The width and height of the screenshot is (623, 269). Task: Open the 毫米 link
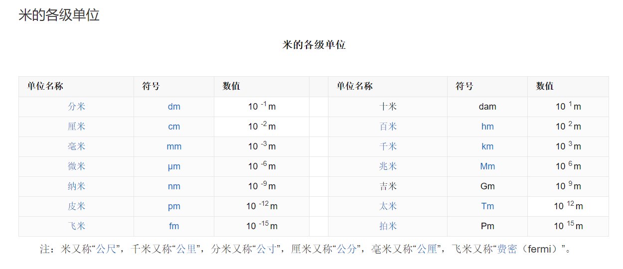coord(76,146)
